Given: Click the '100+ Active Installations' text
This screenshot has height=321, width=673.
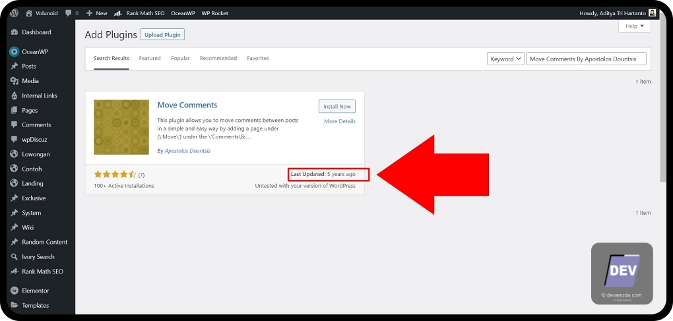Looking at the screenshot, I should (x=123, y=186).
